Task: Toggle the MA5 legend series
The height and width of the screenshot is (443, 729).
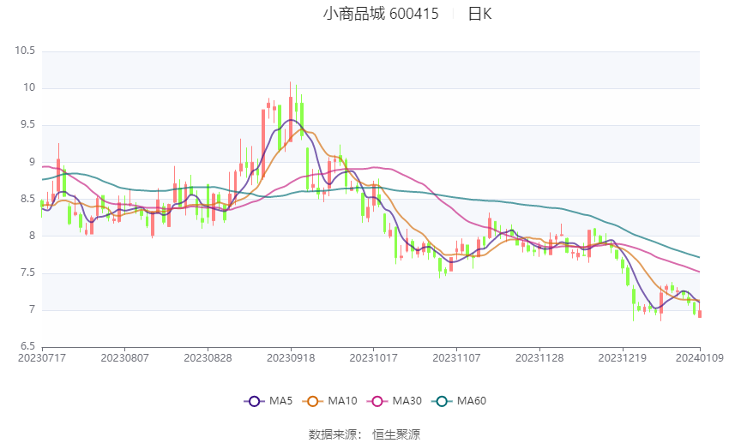Action: [268, 401]
